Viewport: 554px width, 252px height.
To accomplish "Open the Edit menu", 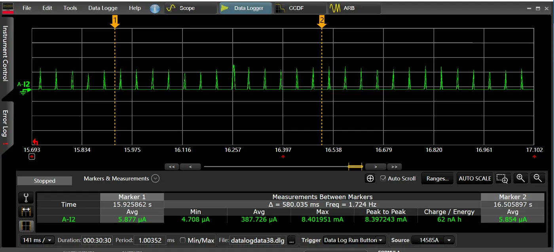I will point(47,8).
